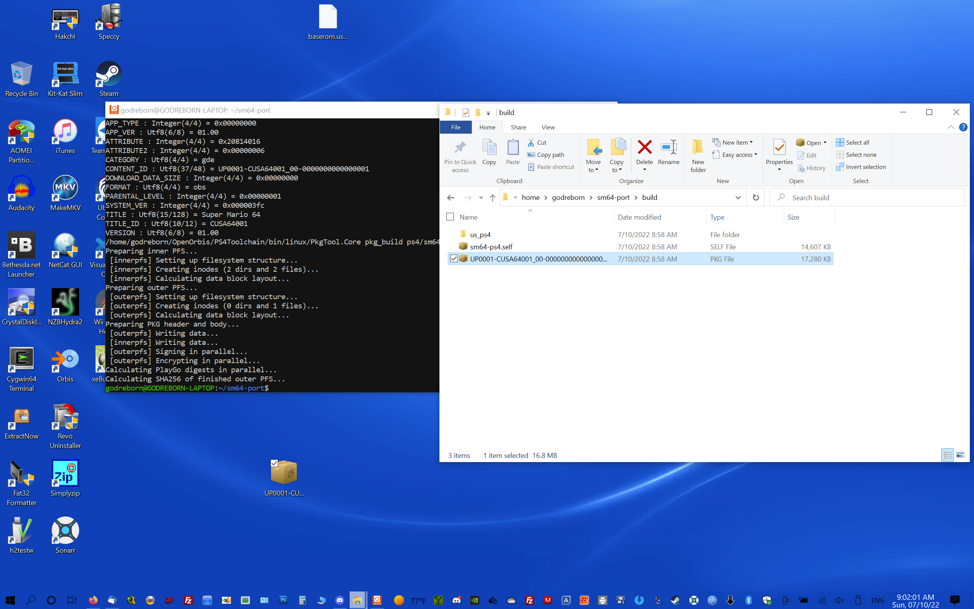Navigate to home in breadcrumb path
The image size is (974, 609).
530,198
